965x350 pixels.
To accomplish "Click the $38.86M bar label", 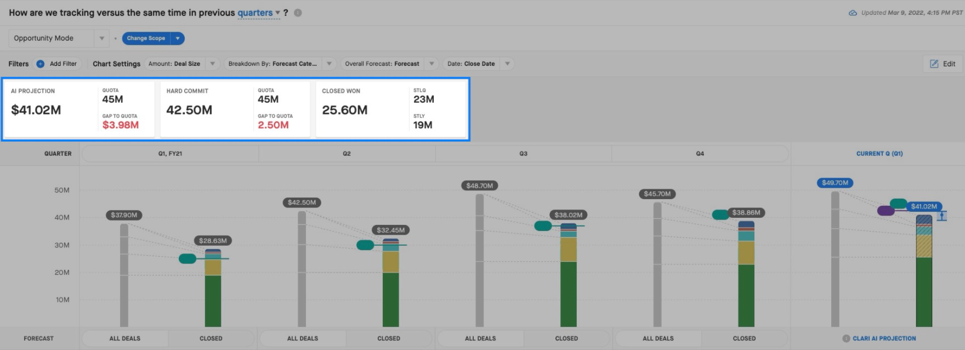I will (x=746, y=212).
